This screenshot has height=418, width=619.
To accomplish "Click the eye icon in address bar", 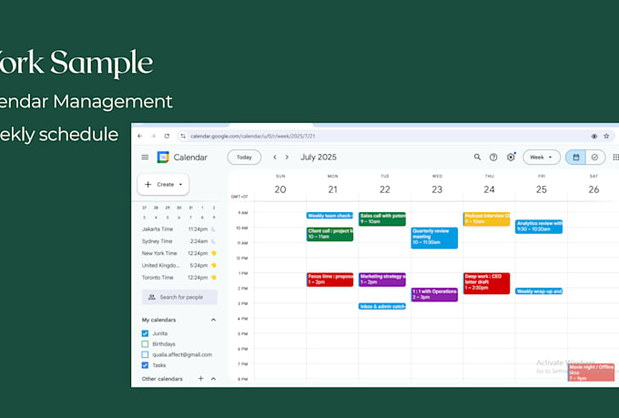I will [594, 136].
